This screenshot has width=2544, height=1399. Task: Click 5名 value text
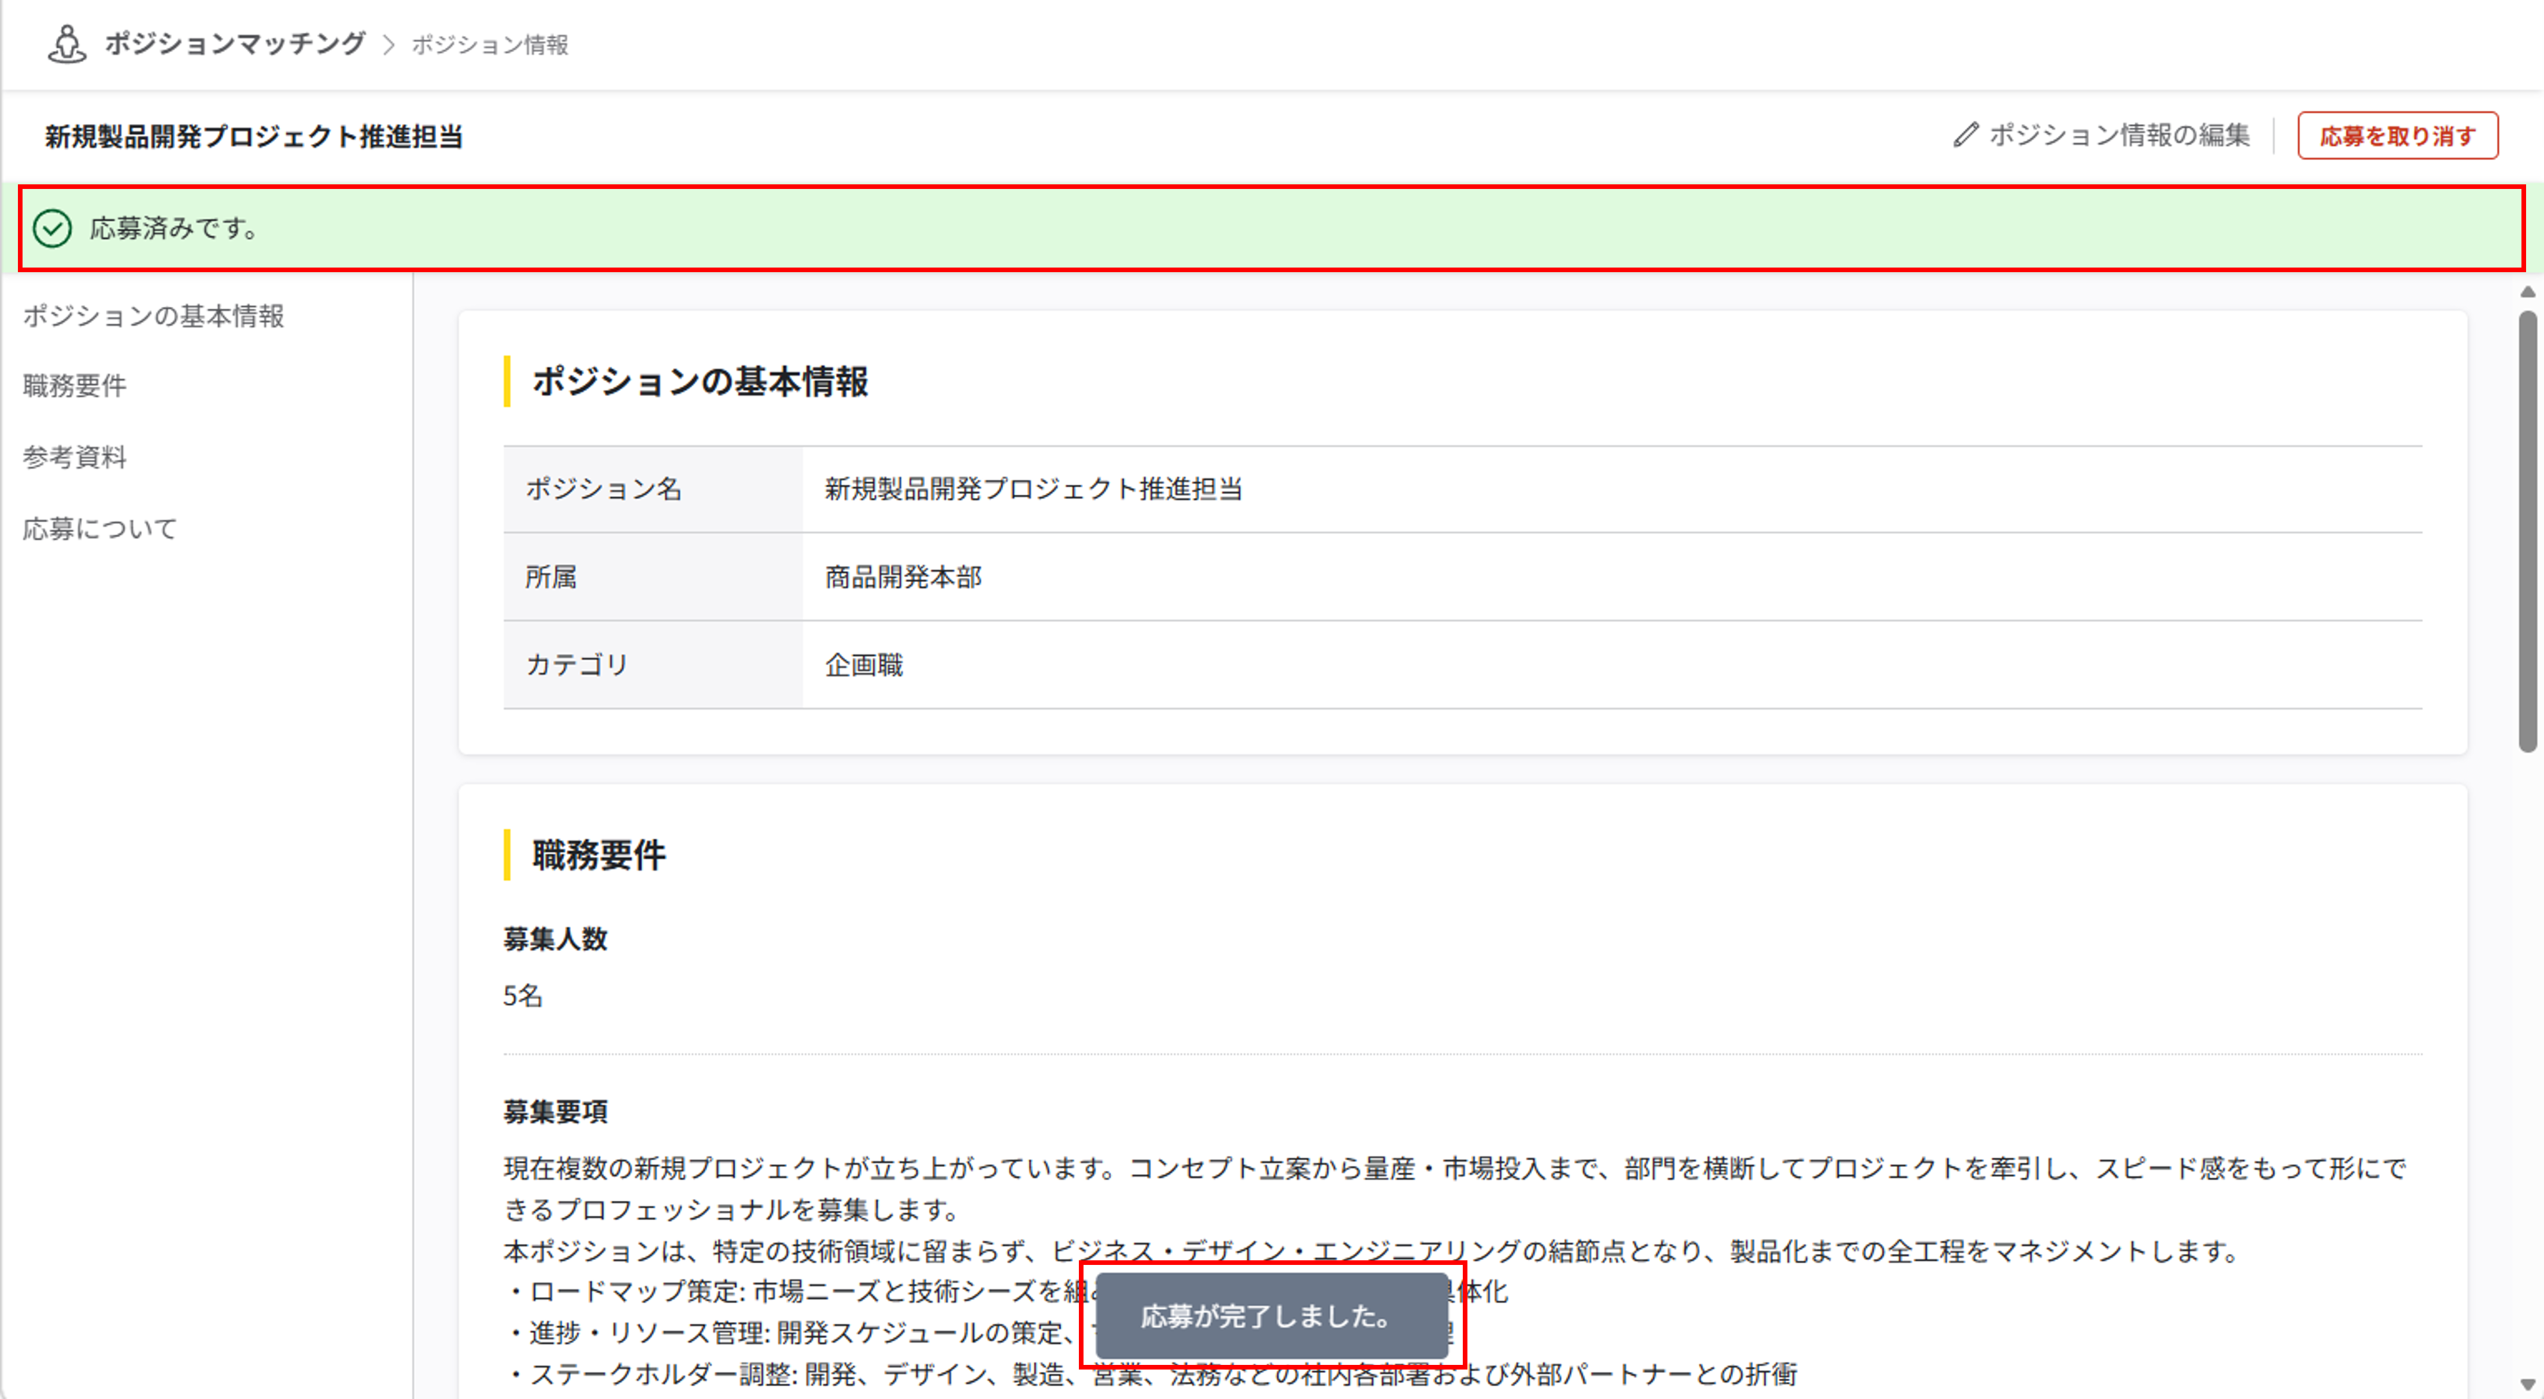coord(523,995)
